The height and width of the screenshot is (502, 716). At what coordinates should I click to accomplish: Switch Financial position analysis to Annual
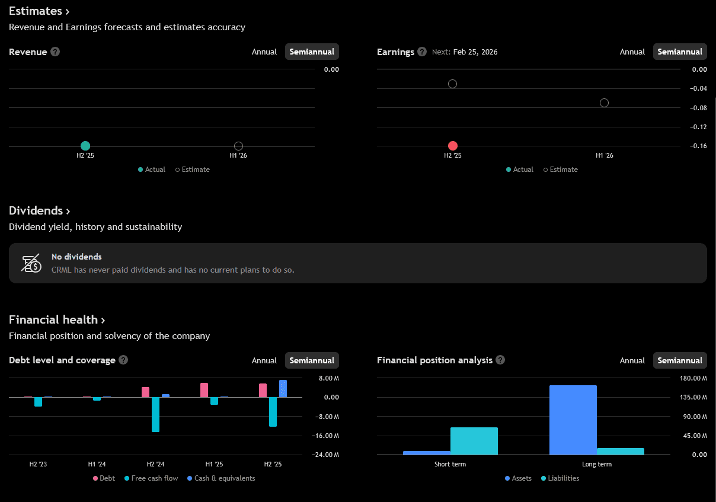click(x=632, y=360)
